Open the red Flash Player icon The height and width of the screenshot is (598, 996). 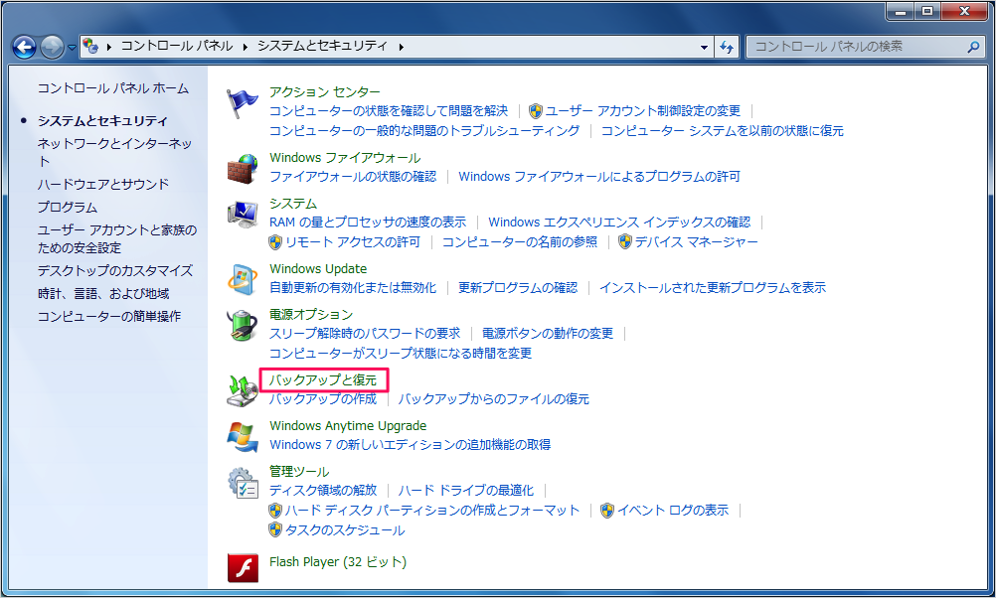point(243,567)
